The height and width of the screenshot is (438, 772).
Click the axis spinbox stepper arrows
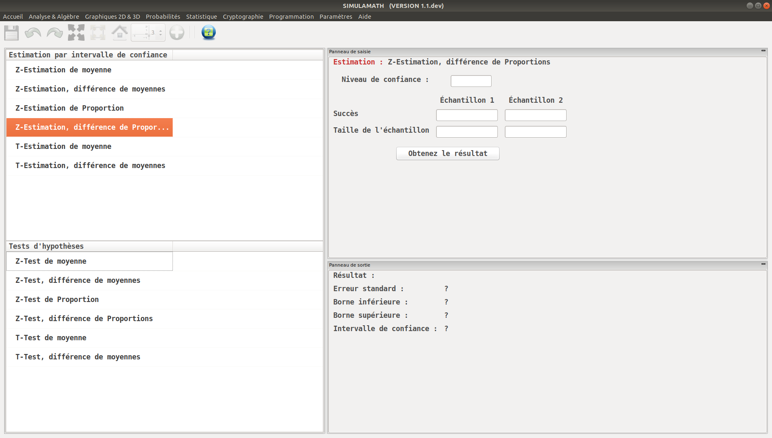160,32
